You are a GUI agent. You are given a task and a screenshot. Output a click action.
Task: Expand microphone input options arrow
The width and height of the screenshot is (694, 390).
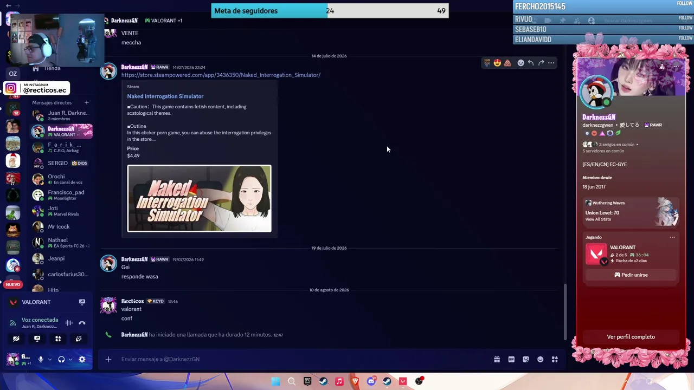pyautogui.click(x=49, y=359)
